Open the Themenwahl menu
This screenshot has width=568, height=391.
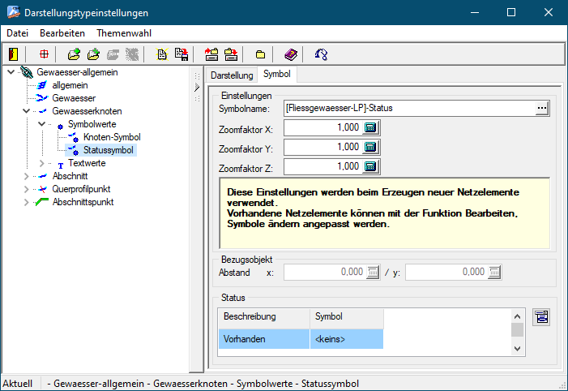(123, 33)
